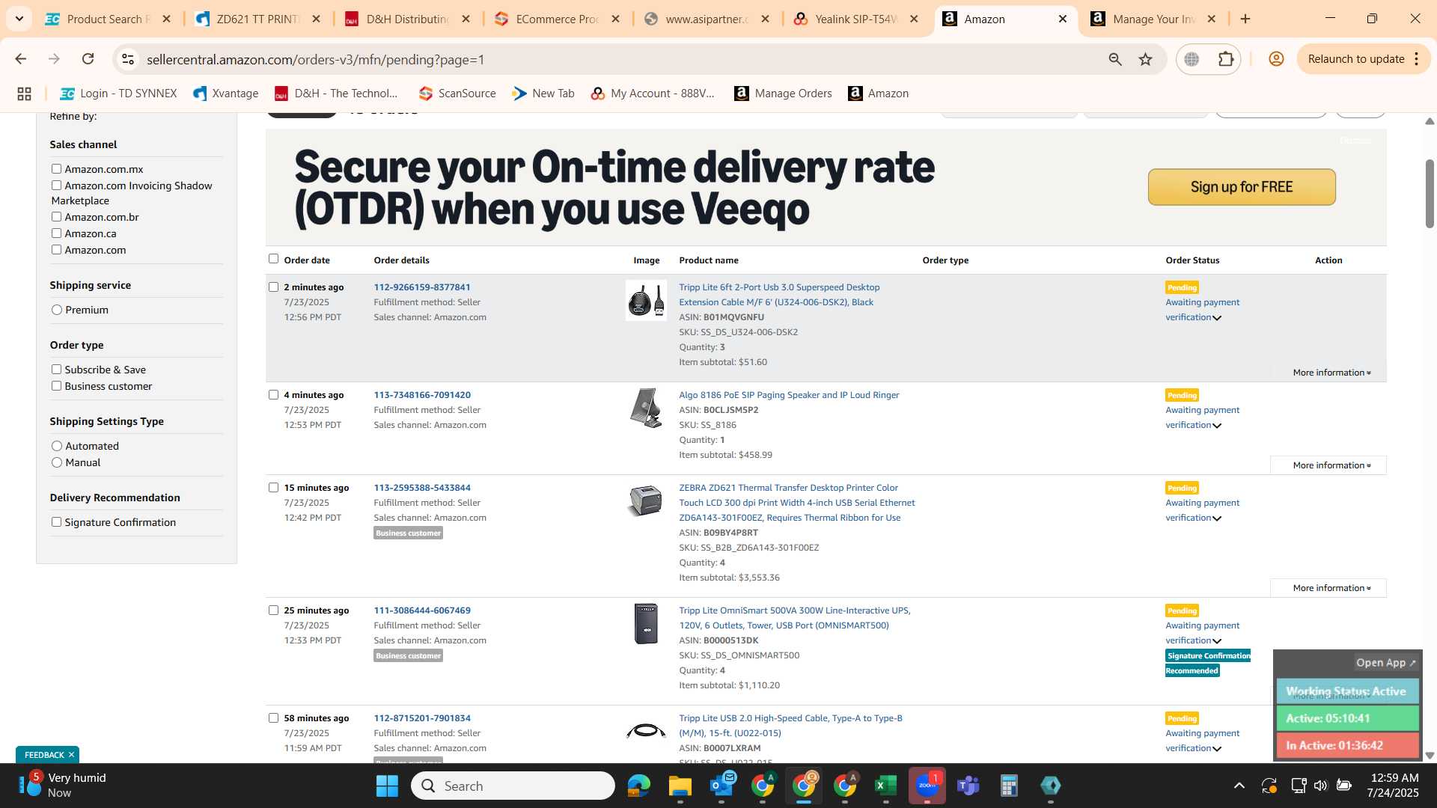Switch to the Yealink SIP-T54W tab

coord(857,19)
